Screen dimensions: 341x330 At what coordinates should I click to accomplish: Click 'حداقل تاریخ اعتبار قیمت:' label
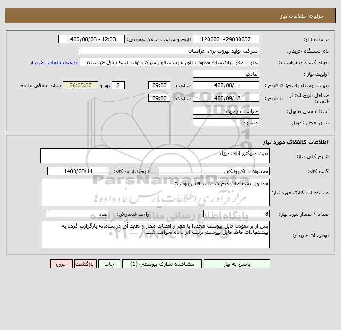coord(309,98)
